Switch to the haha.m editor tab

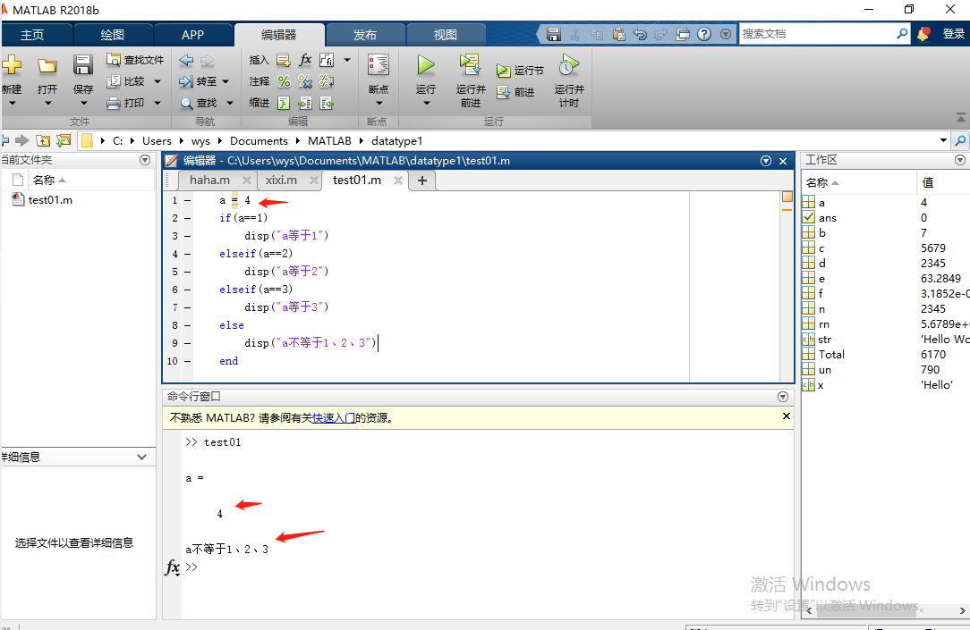208,180
